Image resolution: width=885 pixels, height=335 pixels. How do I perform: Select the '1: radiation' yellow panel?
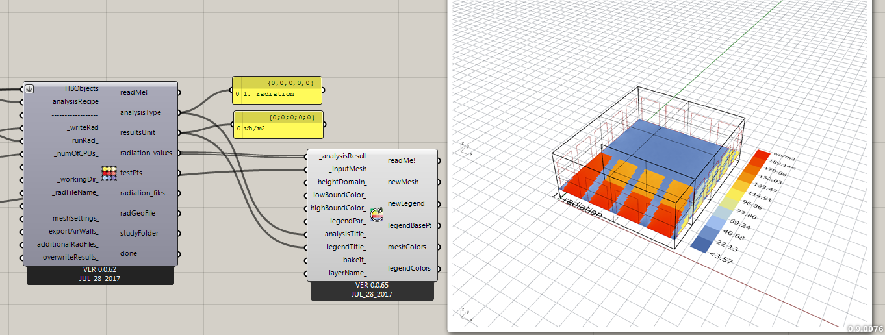pos(277,90)
